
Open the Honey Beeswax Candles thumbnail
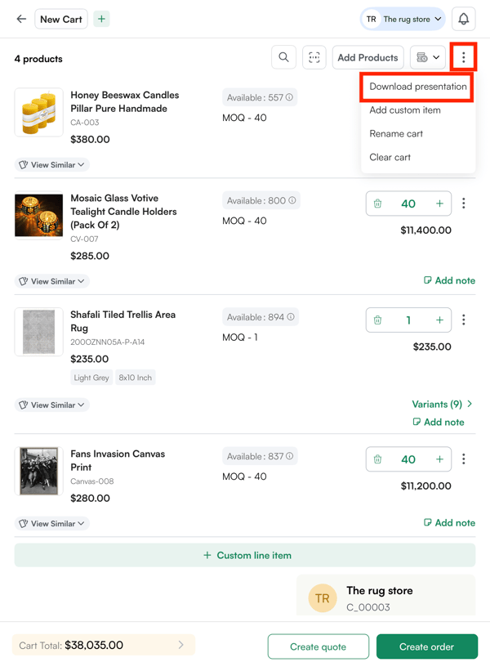pos(38,113)
